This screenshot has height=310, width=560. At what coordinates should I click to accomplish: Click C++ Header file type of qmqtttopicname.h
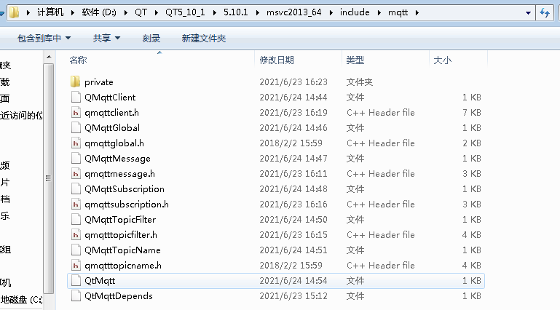tap(381, 266)
